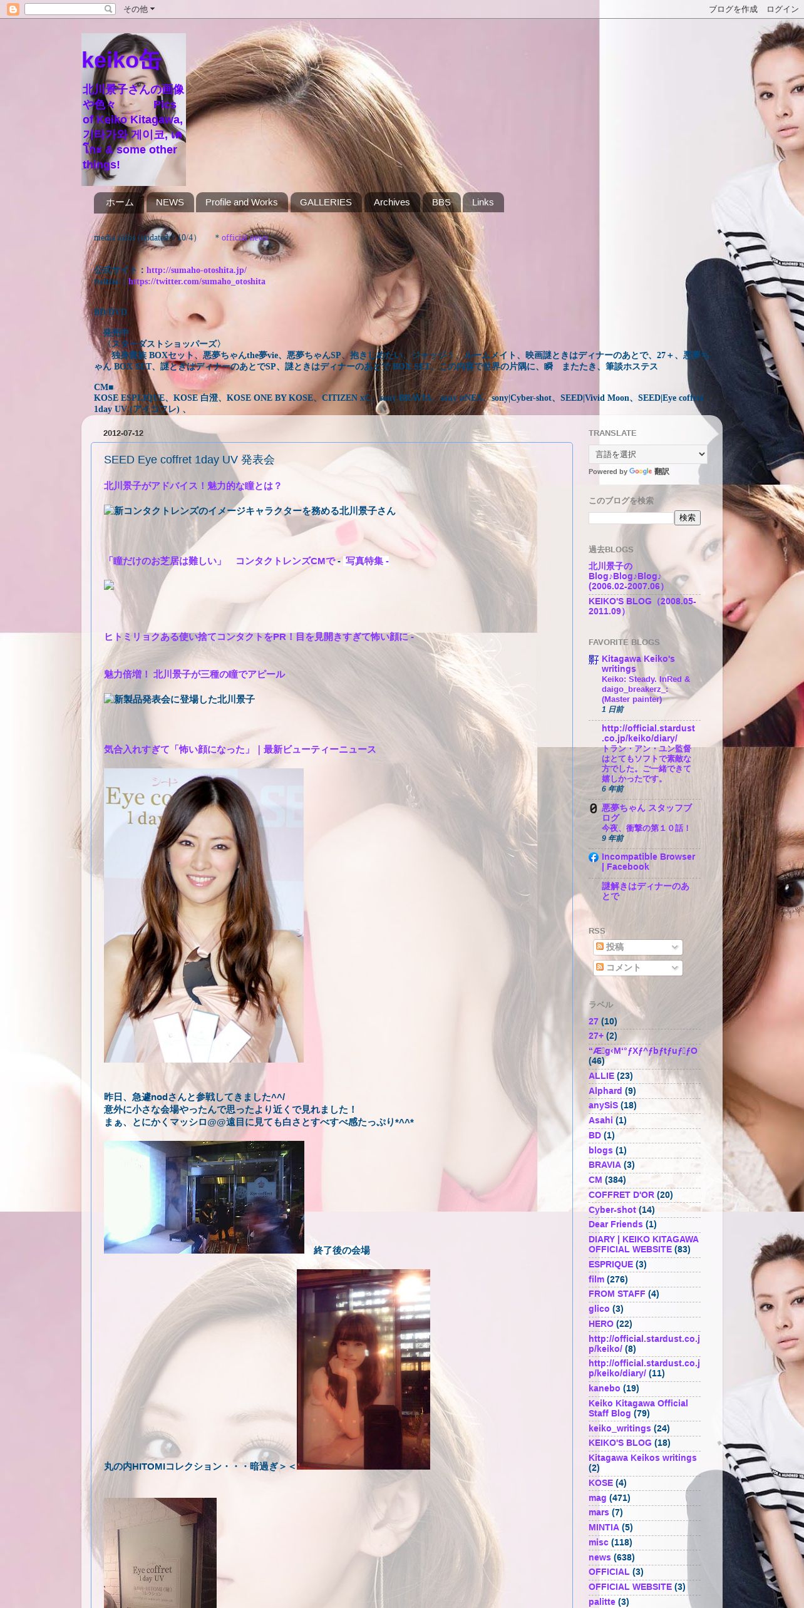Open label news
The width and height of the screenshot is (804, 1608).
[599, 1557]
